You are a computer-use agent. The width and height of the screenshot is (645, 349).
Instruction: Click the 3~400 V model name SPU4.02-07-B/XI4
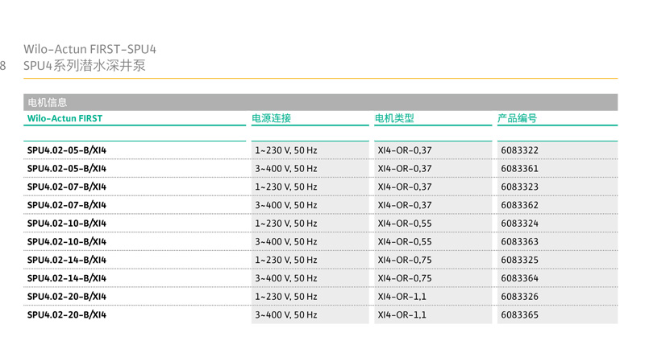point(67,205)
